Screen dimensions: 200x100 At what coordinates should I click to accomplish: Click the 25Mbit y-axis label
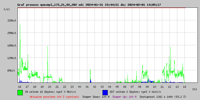point(12,33)
